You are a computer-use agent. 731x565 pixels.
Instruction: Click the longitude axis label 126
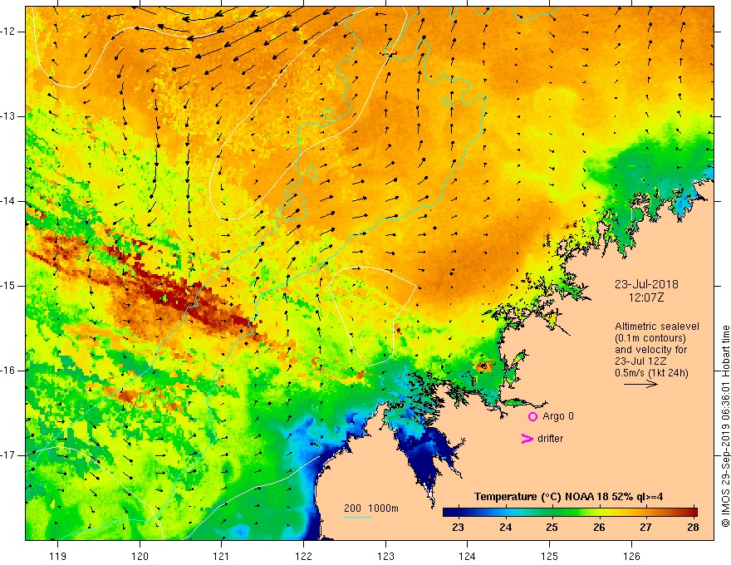click(x=631, y=556)
